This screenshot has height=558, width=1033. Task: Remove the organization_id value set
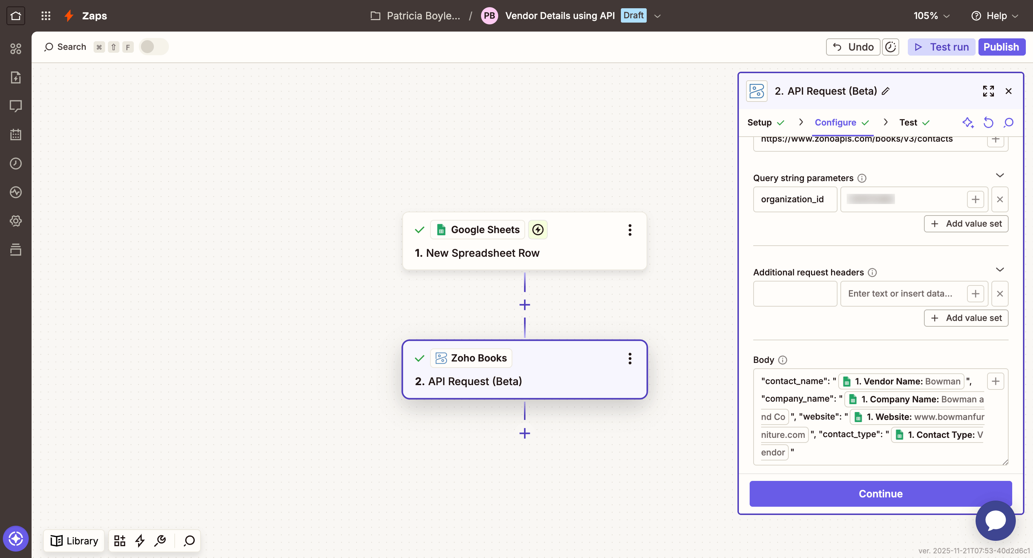coord(1000,199)
